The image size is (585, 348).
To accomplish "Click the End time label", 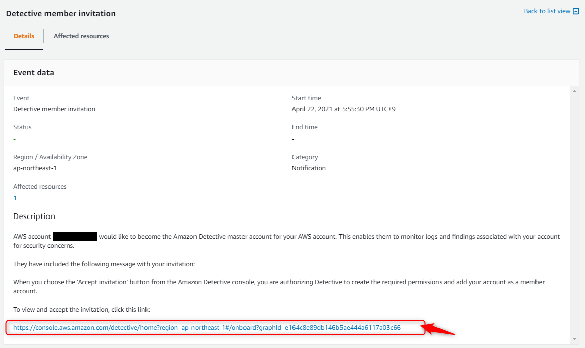I will (x=305, y=127).
